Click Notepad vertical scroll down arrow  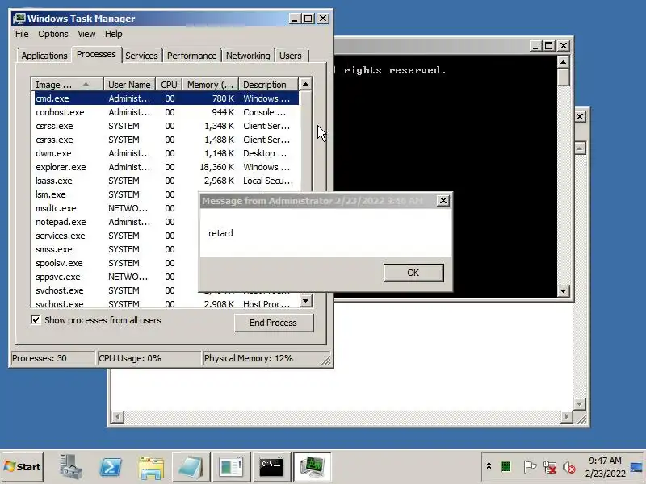pos(580,404)
